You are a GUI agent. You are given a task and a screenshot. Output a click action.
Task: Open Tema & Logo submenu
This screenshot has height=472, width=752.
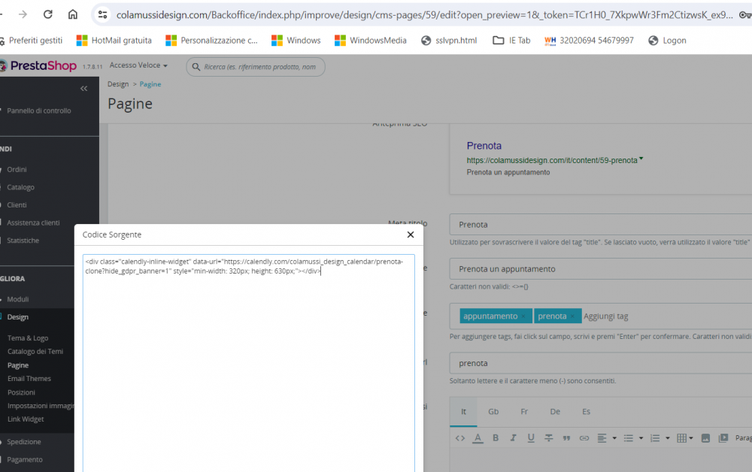click(28, 338)
